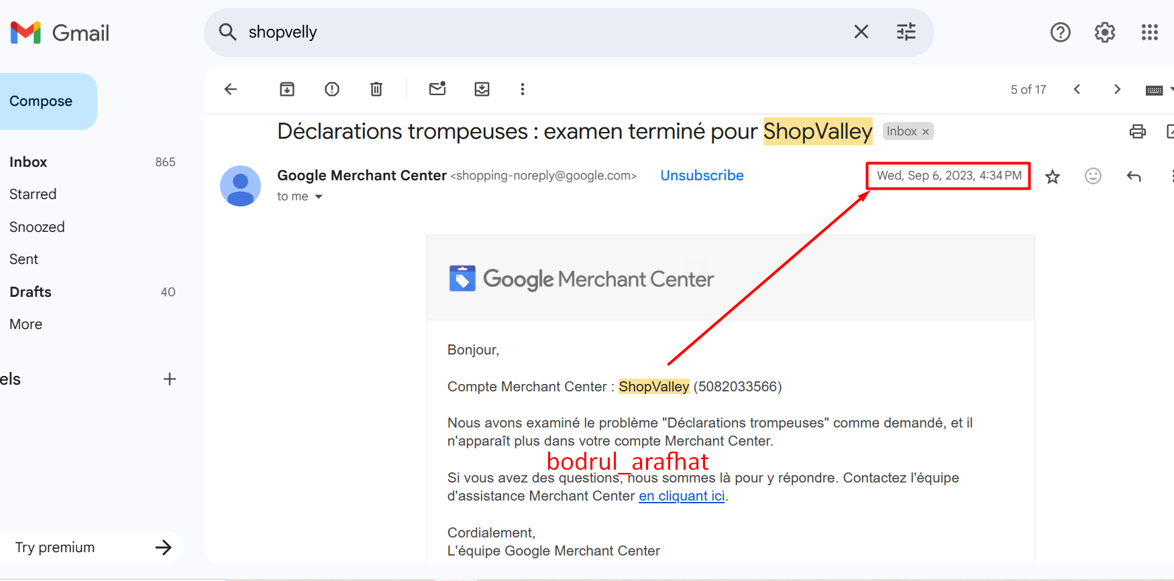Add an emoji reaction to the email
The width and height of the screenshot is (1174, 581).
1093,176
